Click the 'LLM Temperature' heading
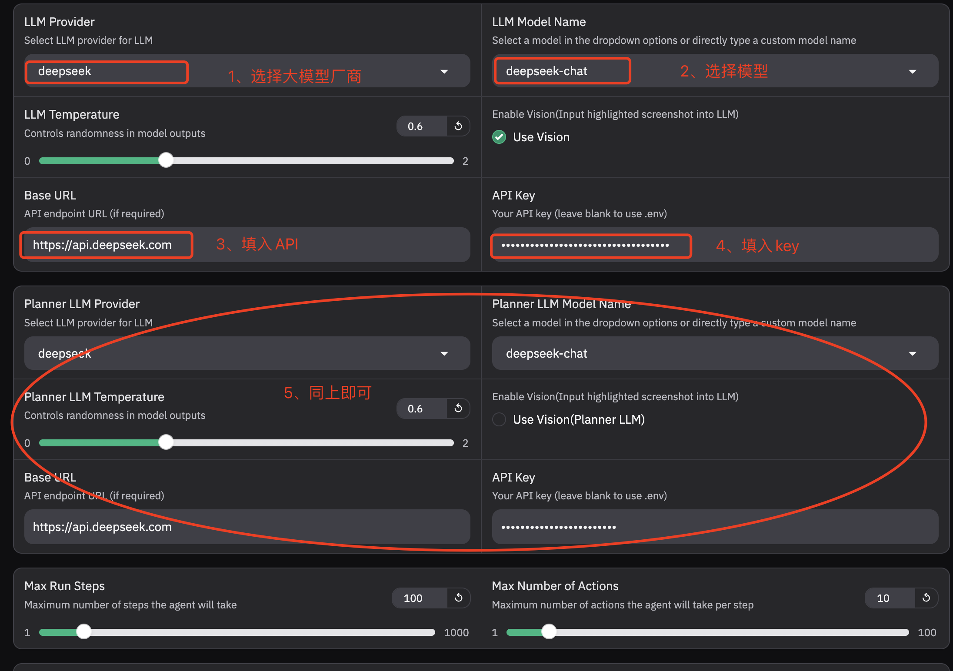953x671 pixels. click(72, 114)
